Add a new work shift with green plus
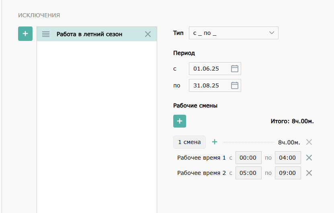 [180, 121]
